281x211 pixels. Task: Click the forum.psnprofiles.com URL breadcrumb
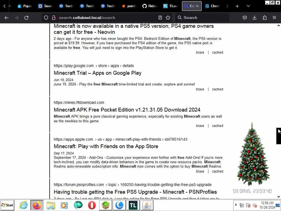coord(133,185)
